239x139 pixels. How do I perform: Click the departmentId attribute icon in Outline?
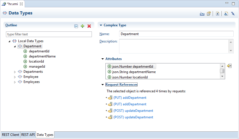(x=25, y=51)
